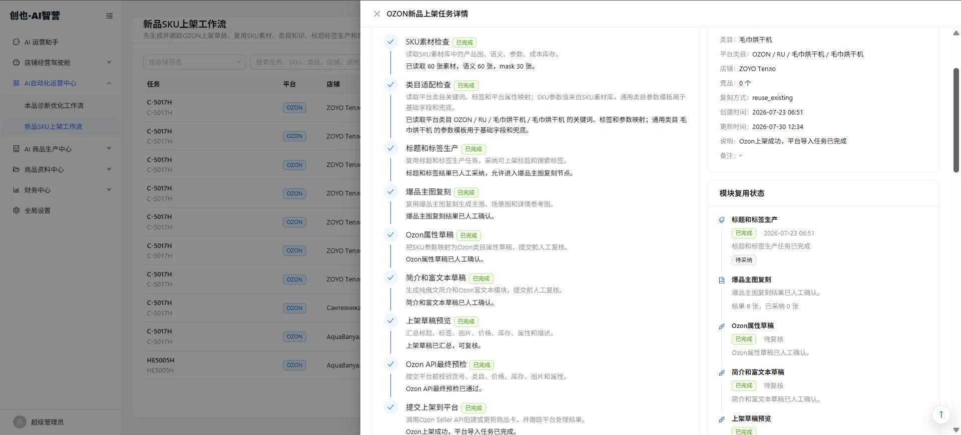The height and width of the screenshot is (435, 961).
Task: Click the check icon of the SKU素材检查 step
Action: pos(390,41)
